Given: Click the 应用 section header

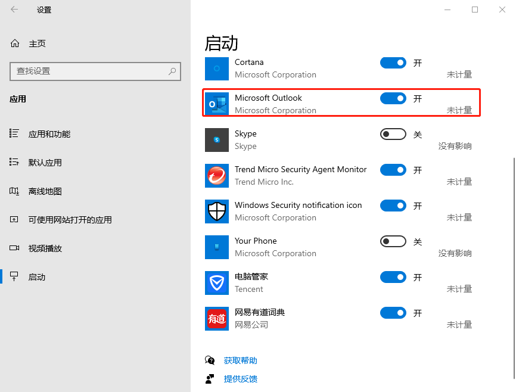Looking at the screenshot, I should pos(18,99).
